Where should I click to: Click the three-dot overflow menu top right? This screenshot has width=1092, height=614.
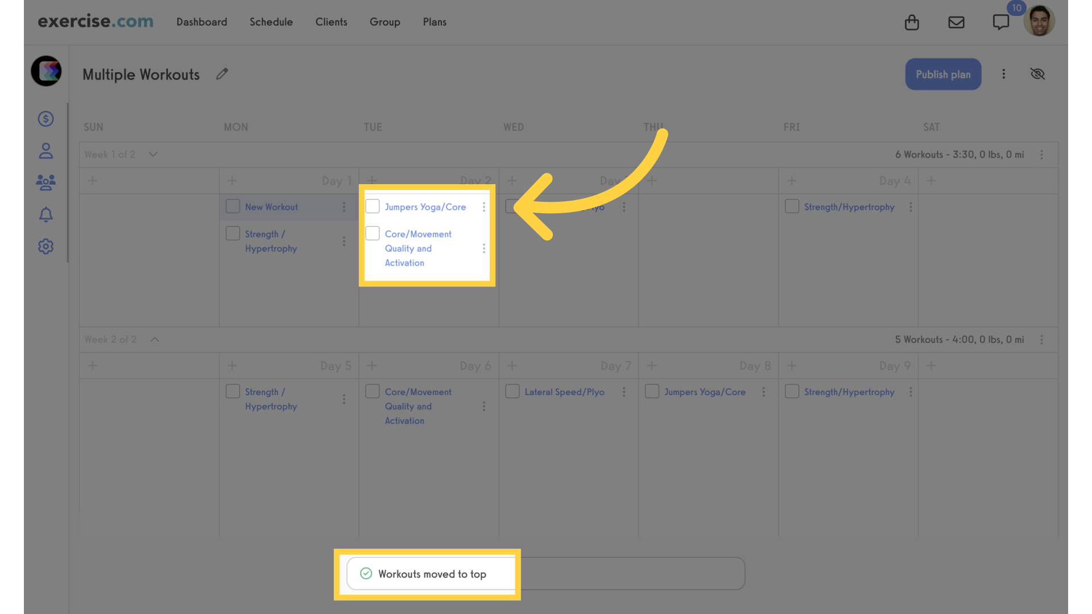[1003, 73]
